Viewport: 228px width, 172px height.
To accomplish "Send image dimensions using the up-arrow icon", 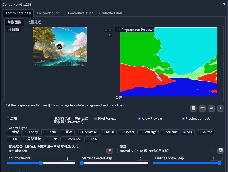I will (x=220, y=108).
